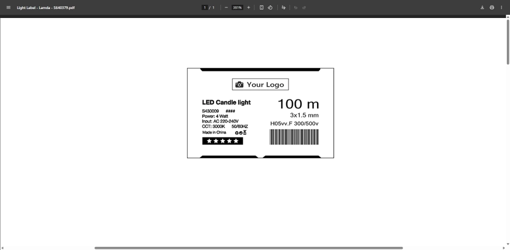Open the draw annotation tool
510x250 pixels.
pos(284,7)
